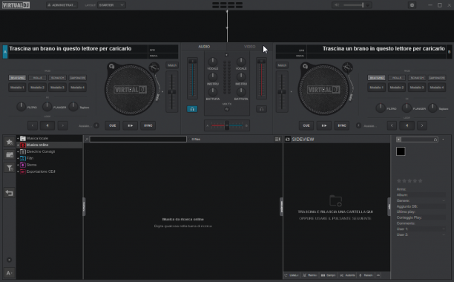Toggle left deck SYNC button
The image size is (454, 282).
click(x=148, y=125)
